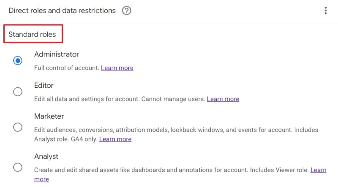Image resolution: width=338 pixels, height=187 pixels.
Task: Follow Learn more link for Editor role
Action: (x=223, y=99)
